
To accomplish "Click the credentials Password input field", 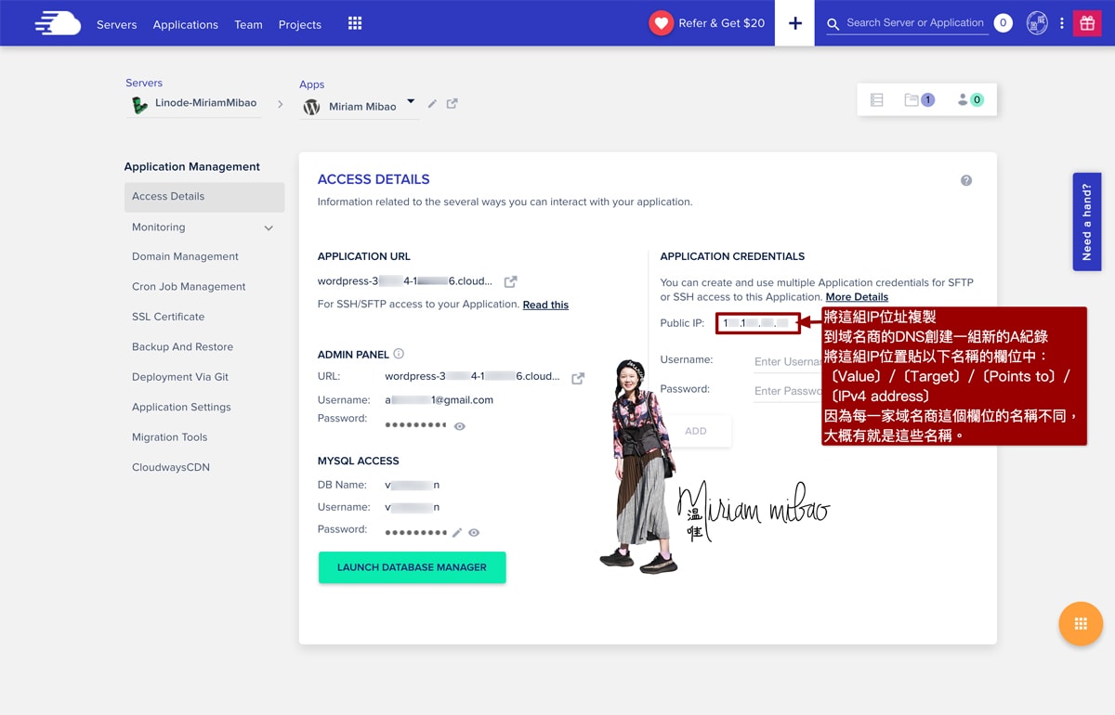I will (788, 391).
